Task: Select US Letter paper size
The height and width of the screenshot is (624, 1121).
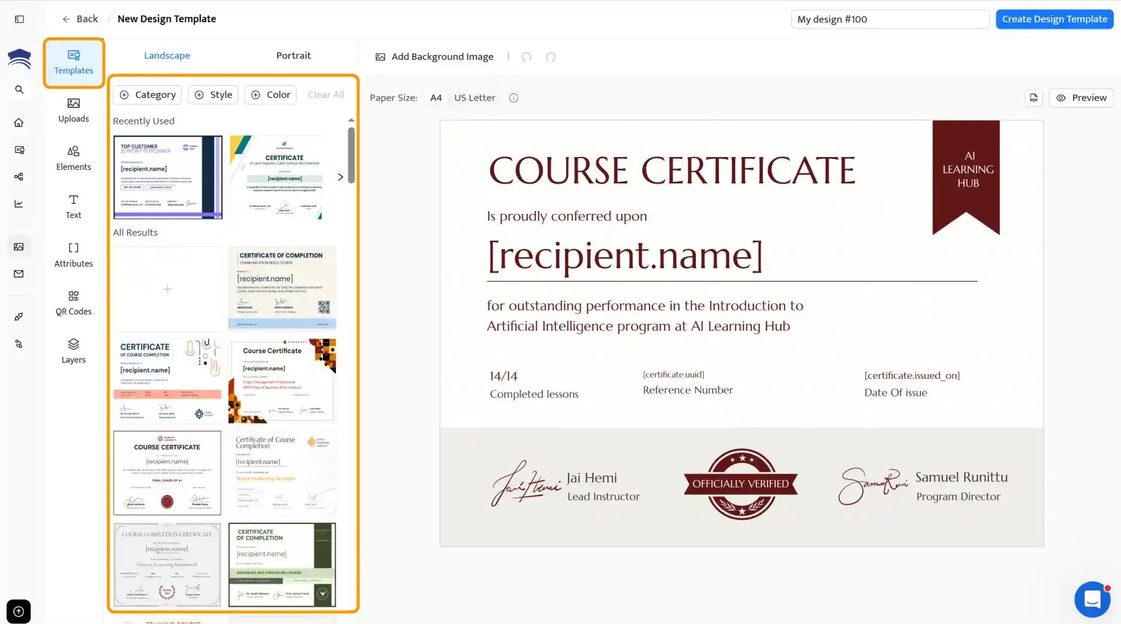Action: (474, 98)
